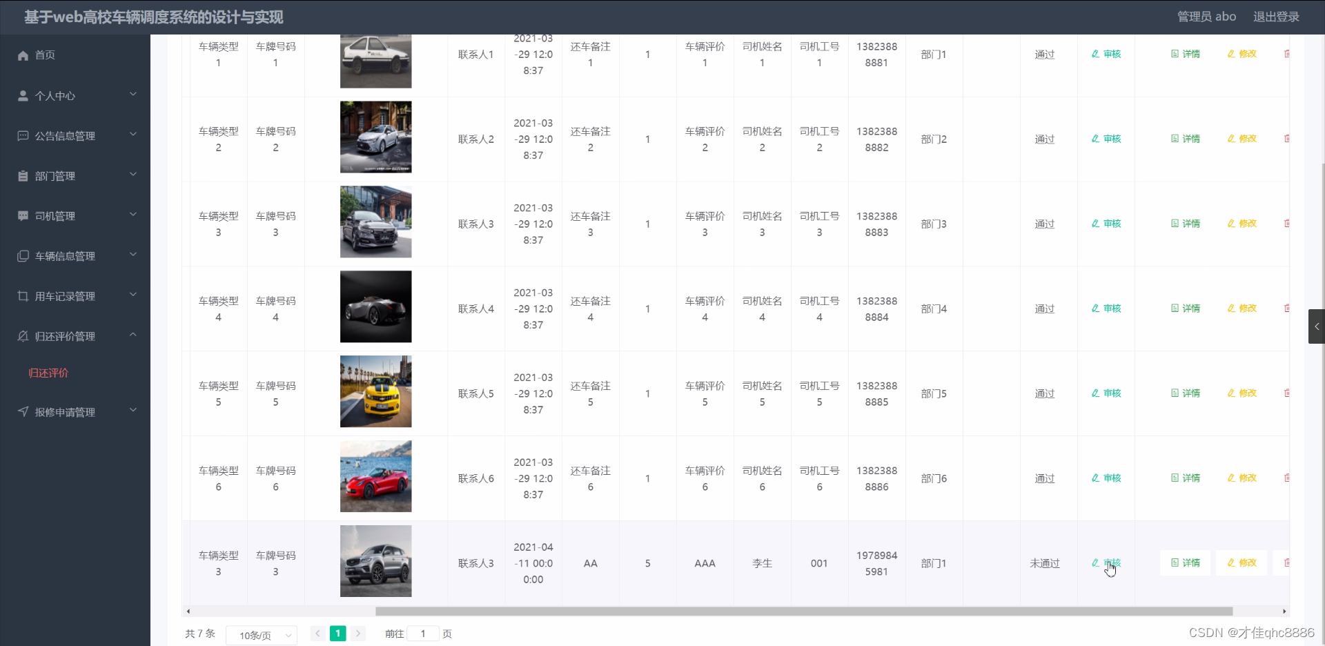Click the 前往 page number input field

[423, 634]
